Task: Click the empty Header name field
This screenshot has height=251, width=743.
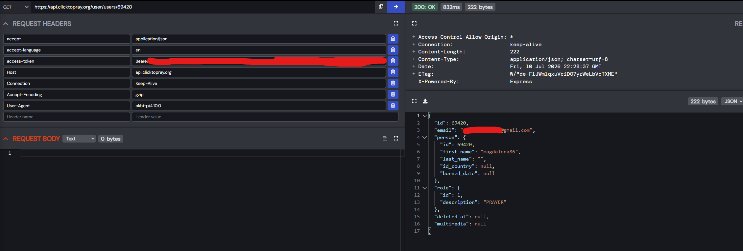Action: tap(67, 117)
